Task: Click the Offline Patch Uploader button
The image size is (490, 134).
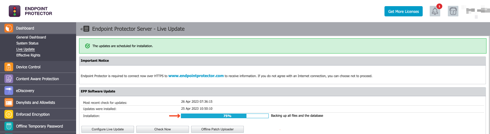Action: pyautogui.click(x=217, y=129)
